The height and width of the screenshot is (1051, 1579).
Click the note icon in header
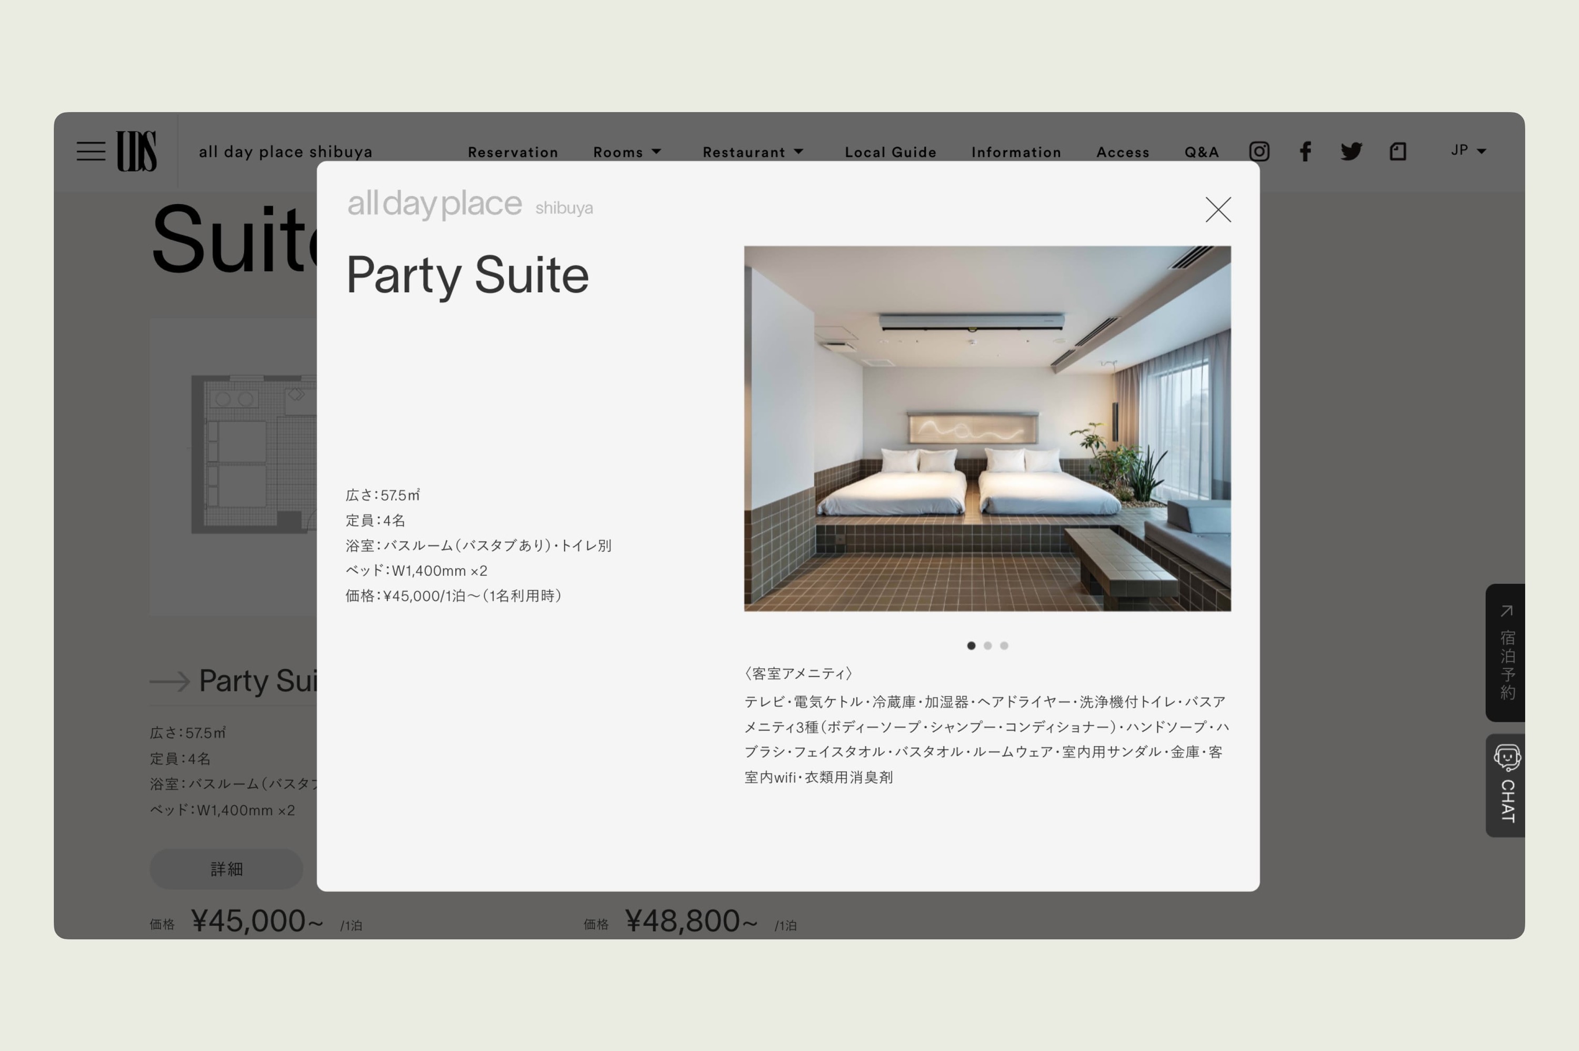1397,151
